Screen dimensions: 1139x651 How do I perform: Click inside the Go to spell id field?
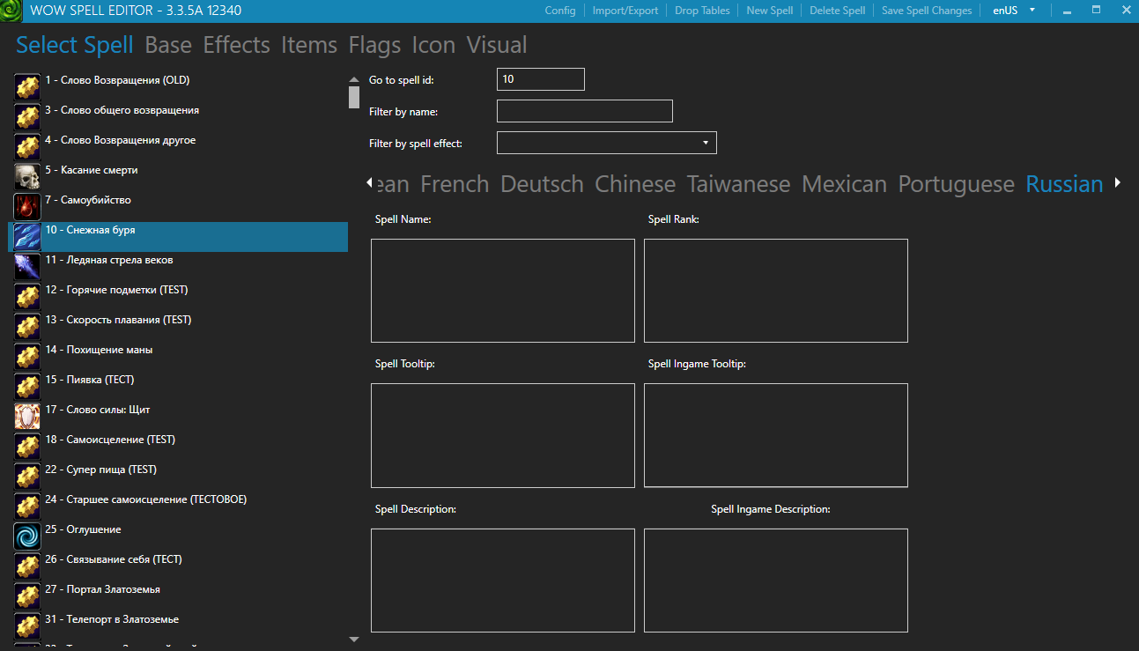point(540,78)
